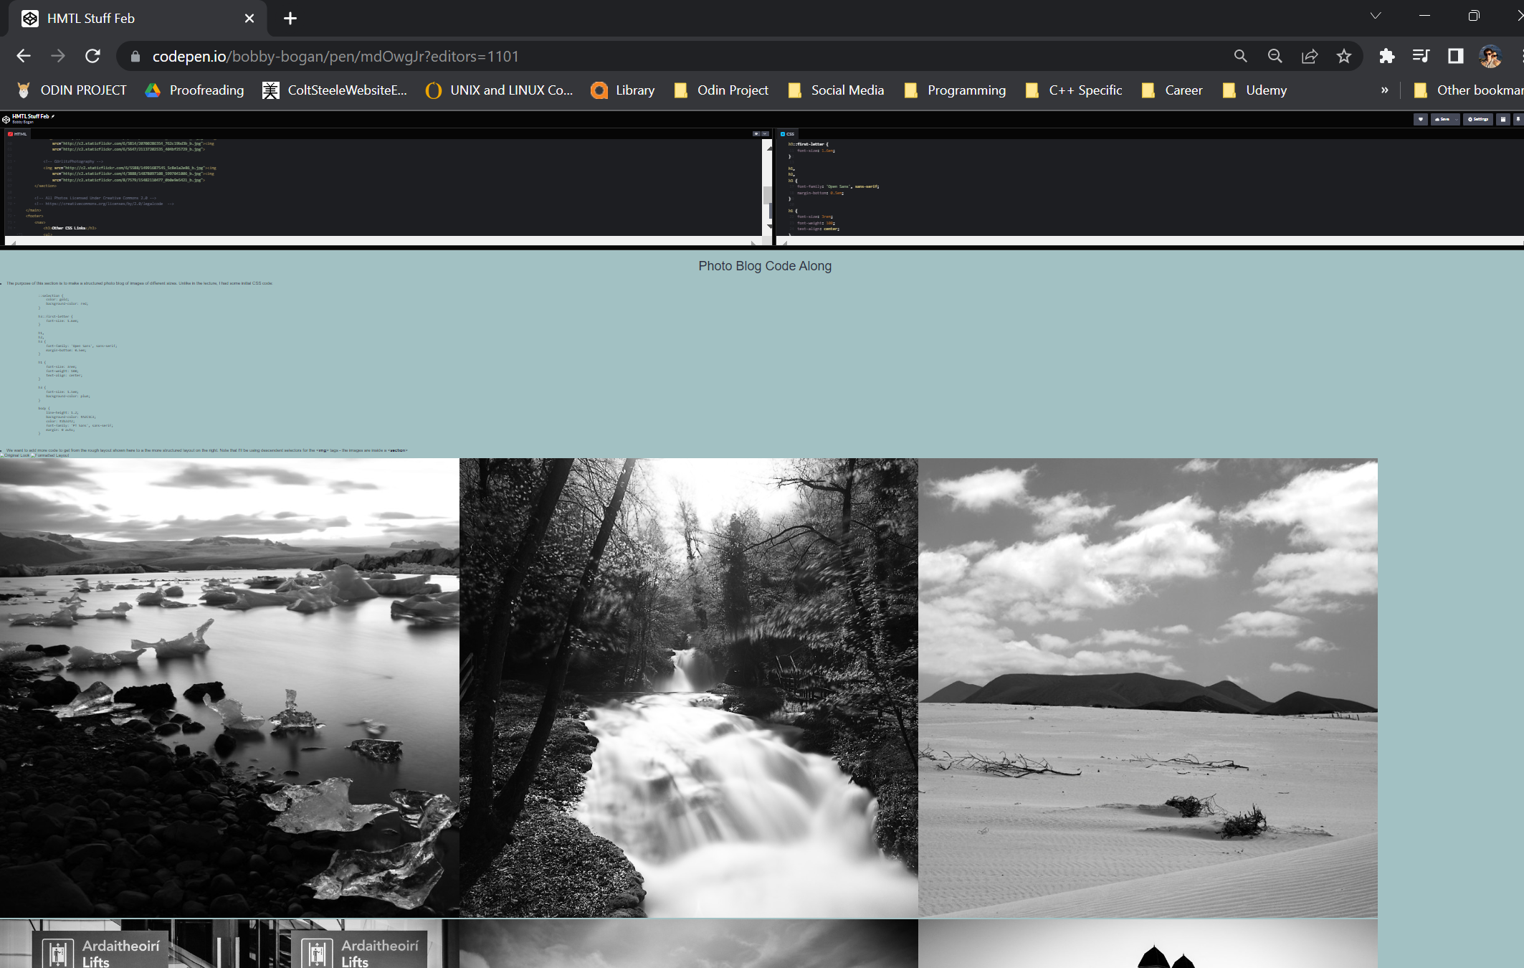Image resolution: width=1524 pixels, height=968 pixels.
Task: Click the Save button in CodePen
Action: click(1442, 119)
